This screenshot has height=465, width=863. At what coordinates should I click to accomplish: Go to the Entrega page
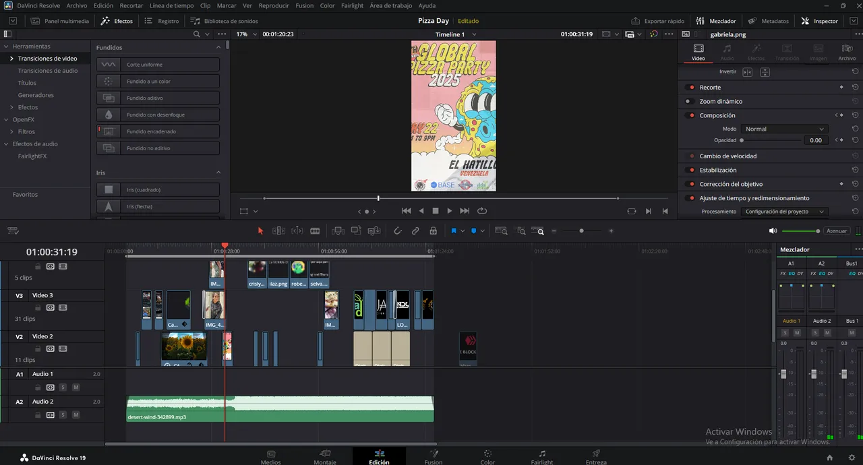tap(596, 457)
